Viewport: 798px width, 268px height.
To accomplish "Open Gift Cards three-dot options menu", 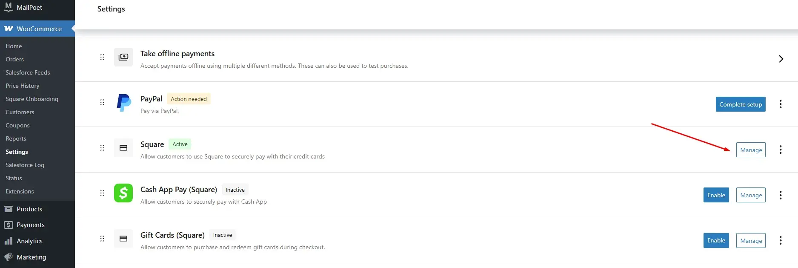I will coord(781,240).
